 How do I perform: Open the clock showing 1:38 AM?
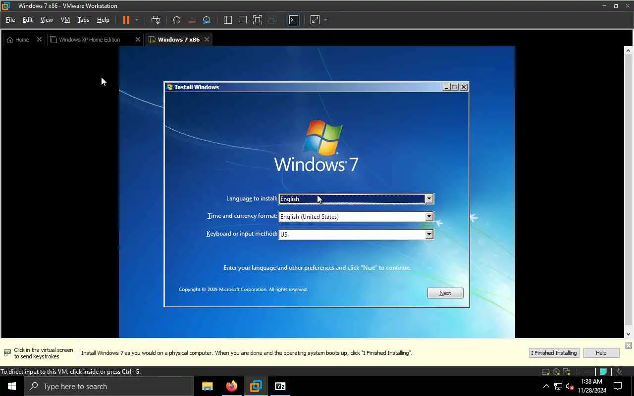click(x=591, y=386)
